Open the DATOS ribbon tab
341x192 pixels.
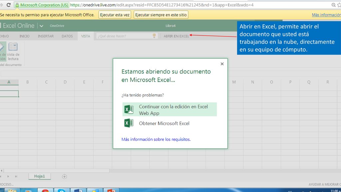coord(67,36)
